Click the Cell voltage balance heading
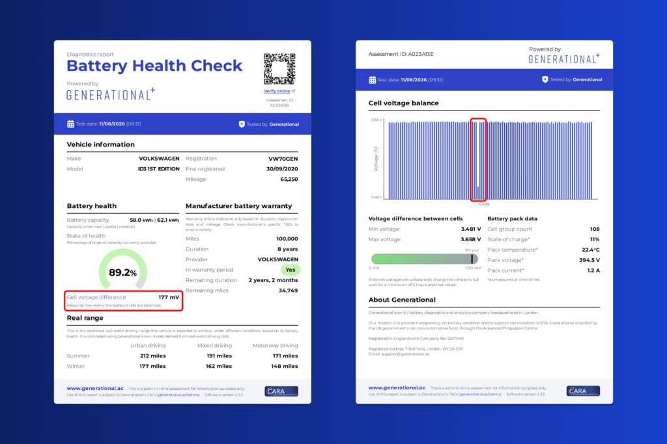Screen dimensions: 667x444 coord(404,103)
